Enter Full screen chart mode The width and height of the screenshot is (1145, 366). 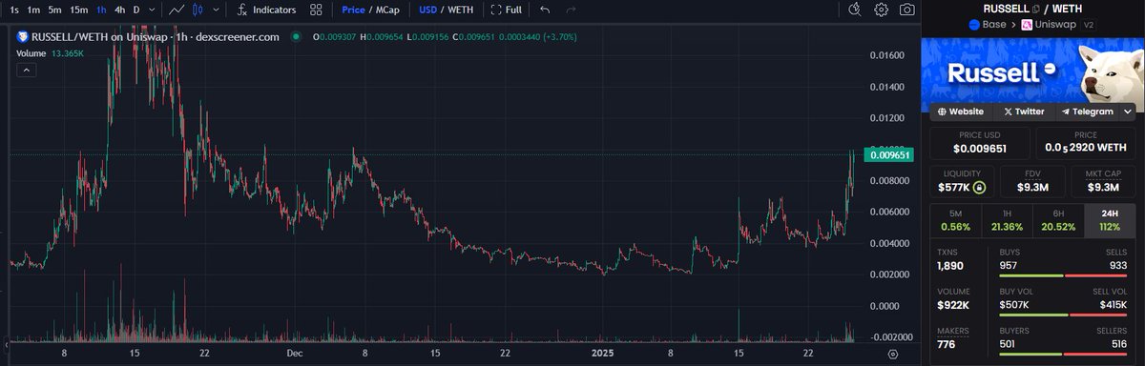pos(506,10)
